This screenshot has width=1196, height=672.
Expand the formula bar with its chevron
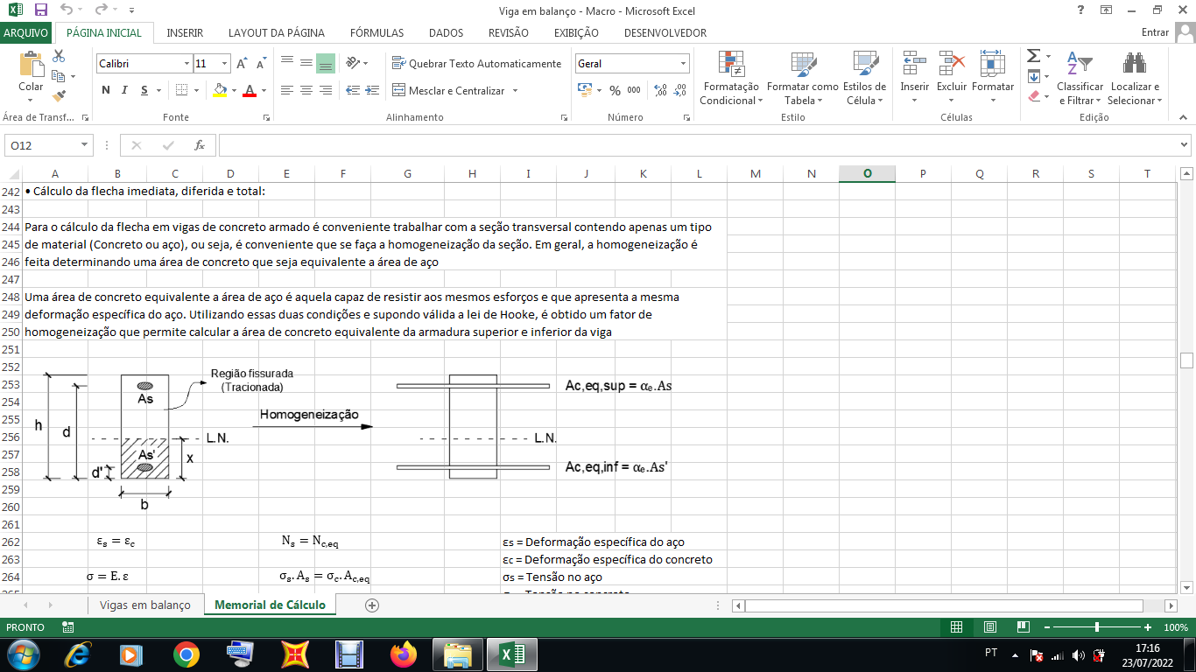1185,145
